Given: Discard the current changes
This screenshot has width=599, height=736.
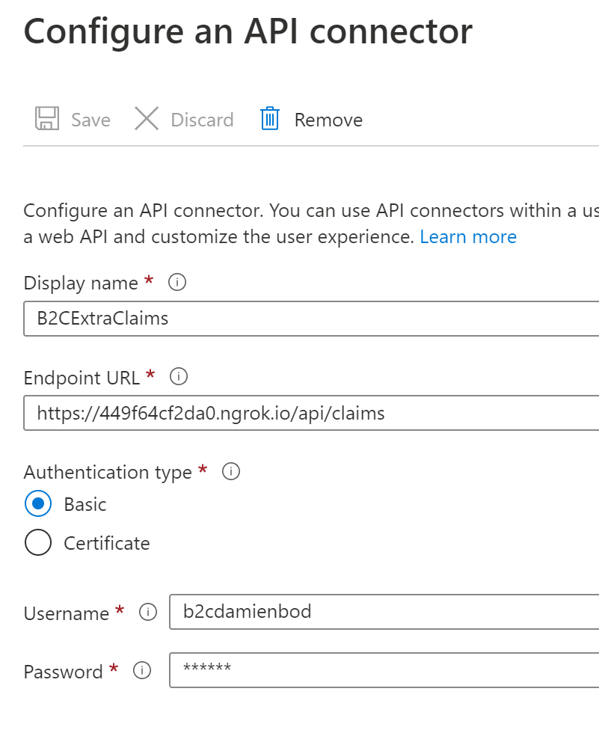Looking at the screenshot, I should [183, 118].
